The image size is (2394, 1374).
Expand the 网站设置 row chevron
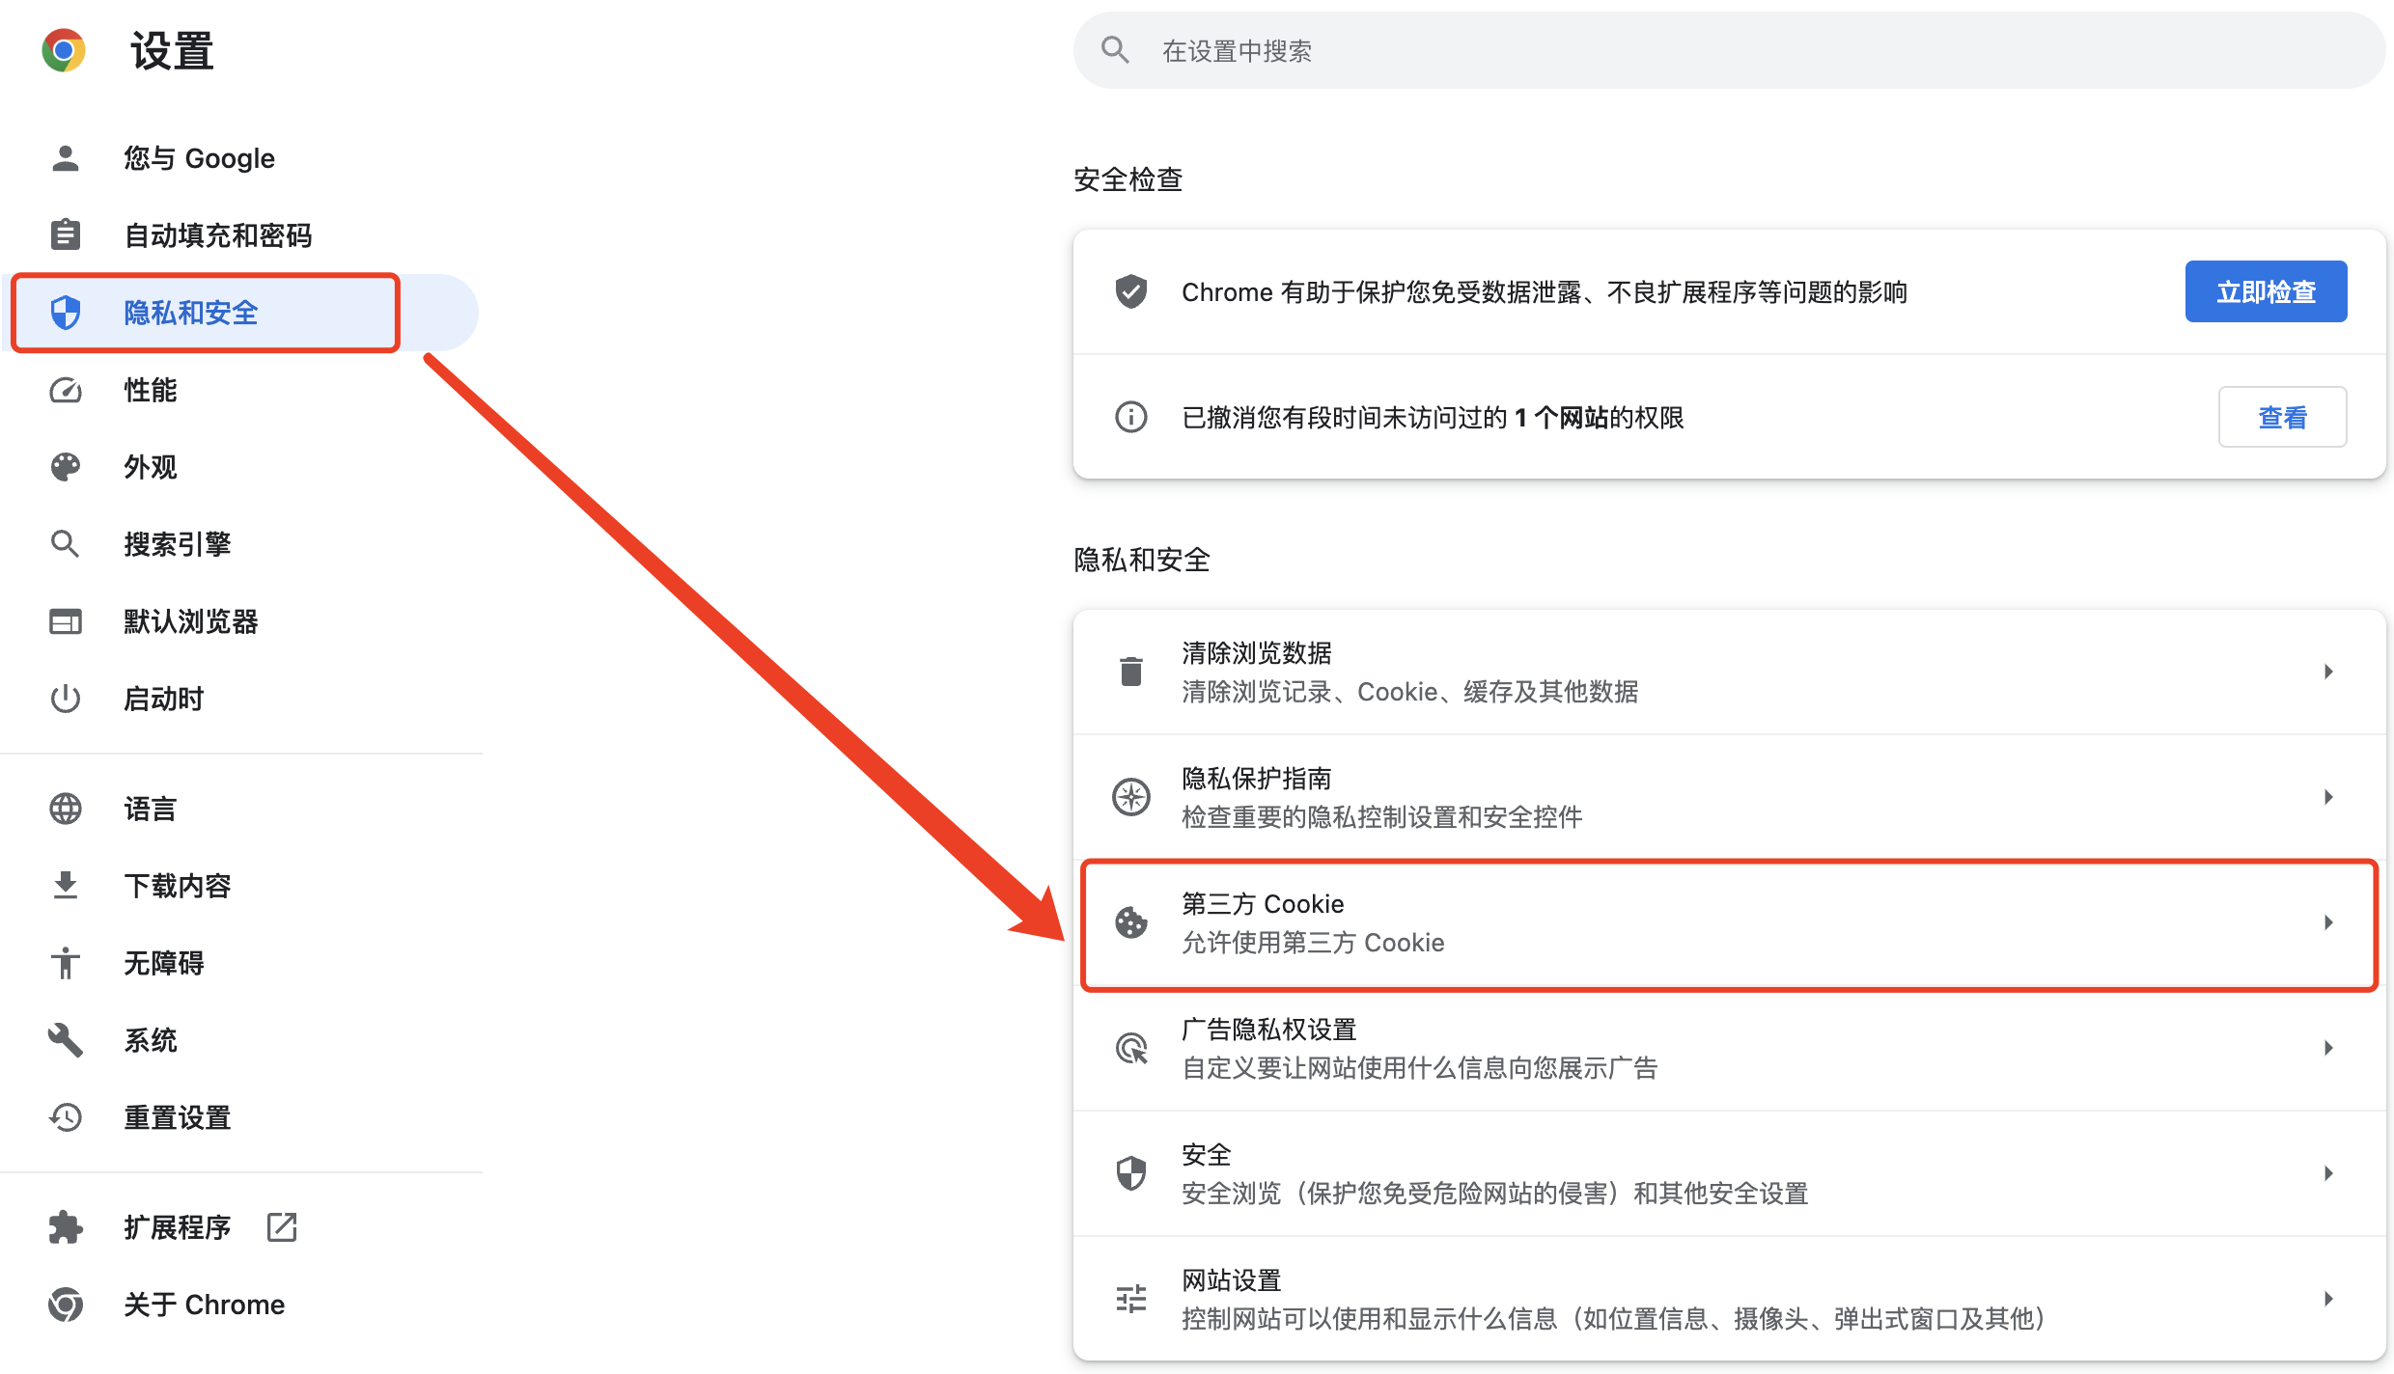2328,1299
